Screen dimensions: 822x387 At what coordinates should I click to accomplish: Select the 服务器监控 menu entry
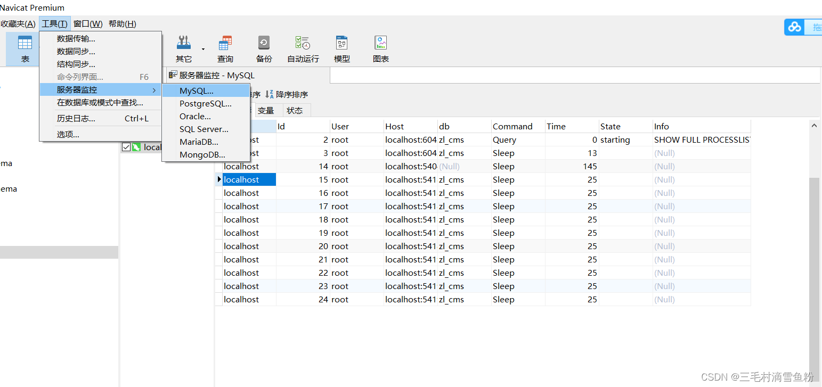pyautogui.click(x=101, y=89)
